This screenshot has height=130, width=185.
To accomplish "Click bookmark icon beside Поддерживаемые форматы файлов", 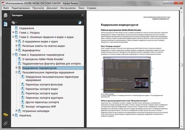I will click(x=20, y=64).
